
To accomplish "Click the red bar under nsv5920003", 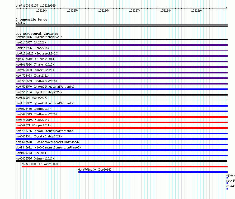I will pyautogui.click(x=125, y=167).
